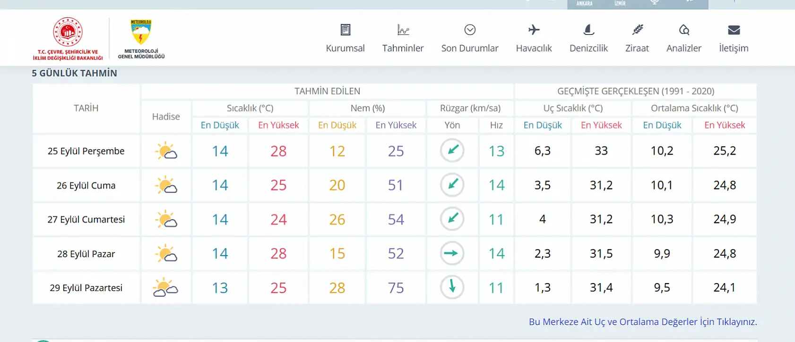795x342 pixels.
Task: Open the Denizcilik menu label
Action: (588, 48)
